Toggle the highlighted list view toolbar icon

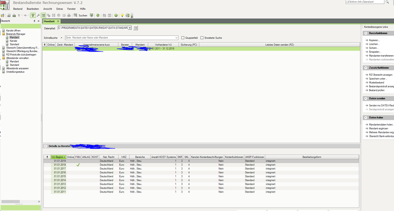43,15
